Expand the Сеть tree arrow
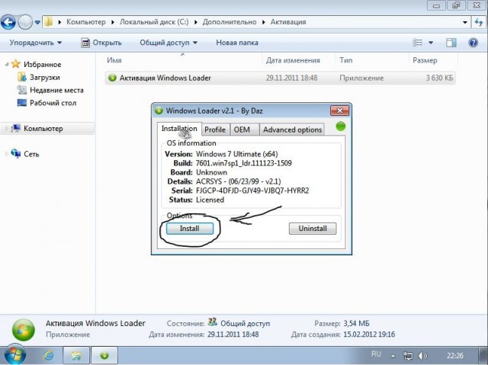 pos(7,154)
